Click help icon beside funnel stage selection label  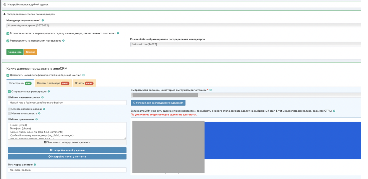pos(211,90)
